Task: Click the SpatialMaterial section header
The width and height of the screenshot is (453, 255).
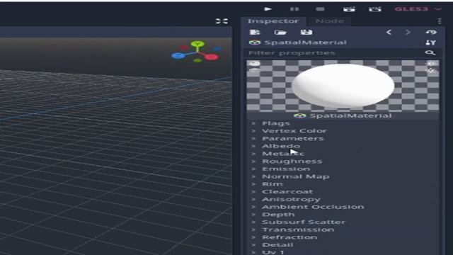Action: [x=343, y=115]
